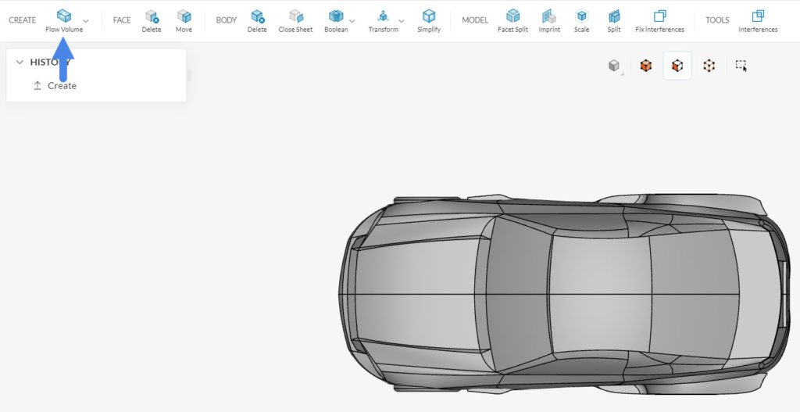Select the Body Delete tool
Viewport: 800px width, 412px height.
click(x=257, y=21)
